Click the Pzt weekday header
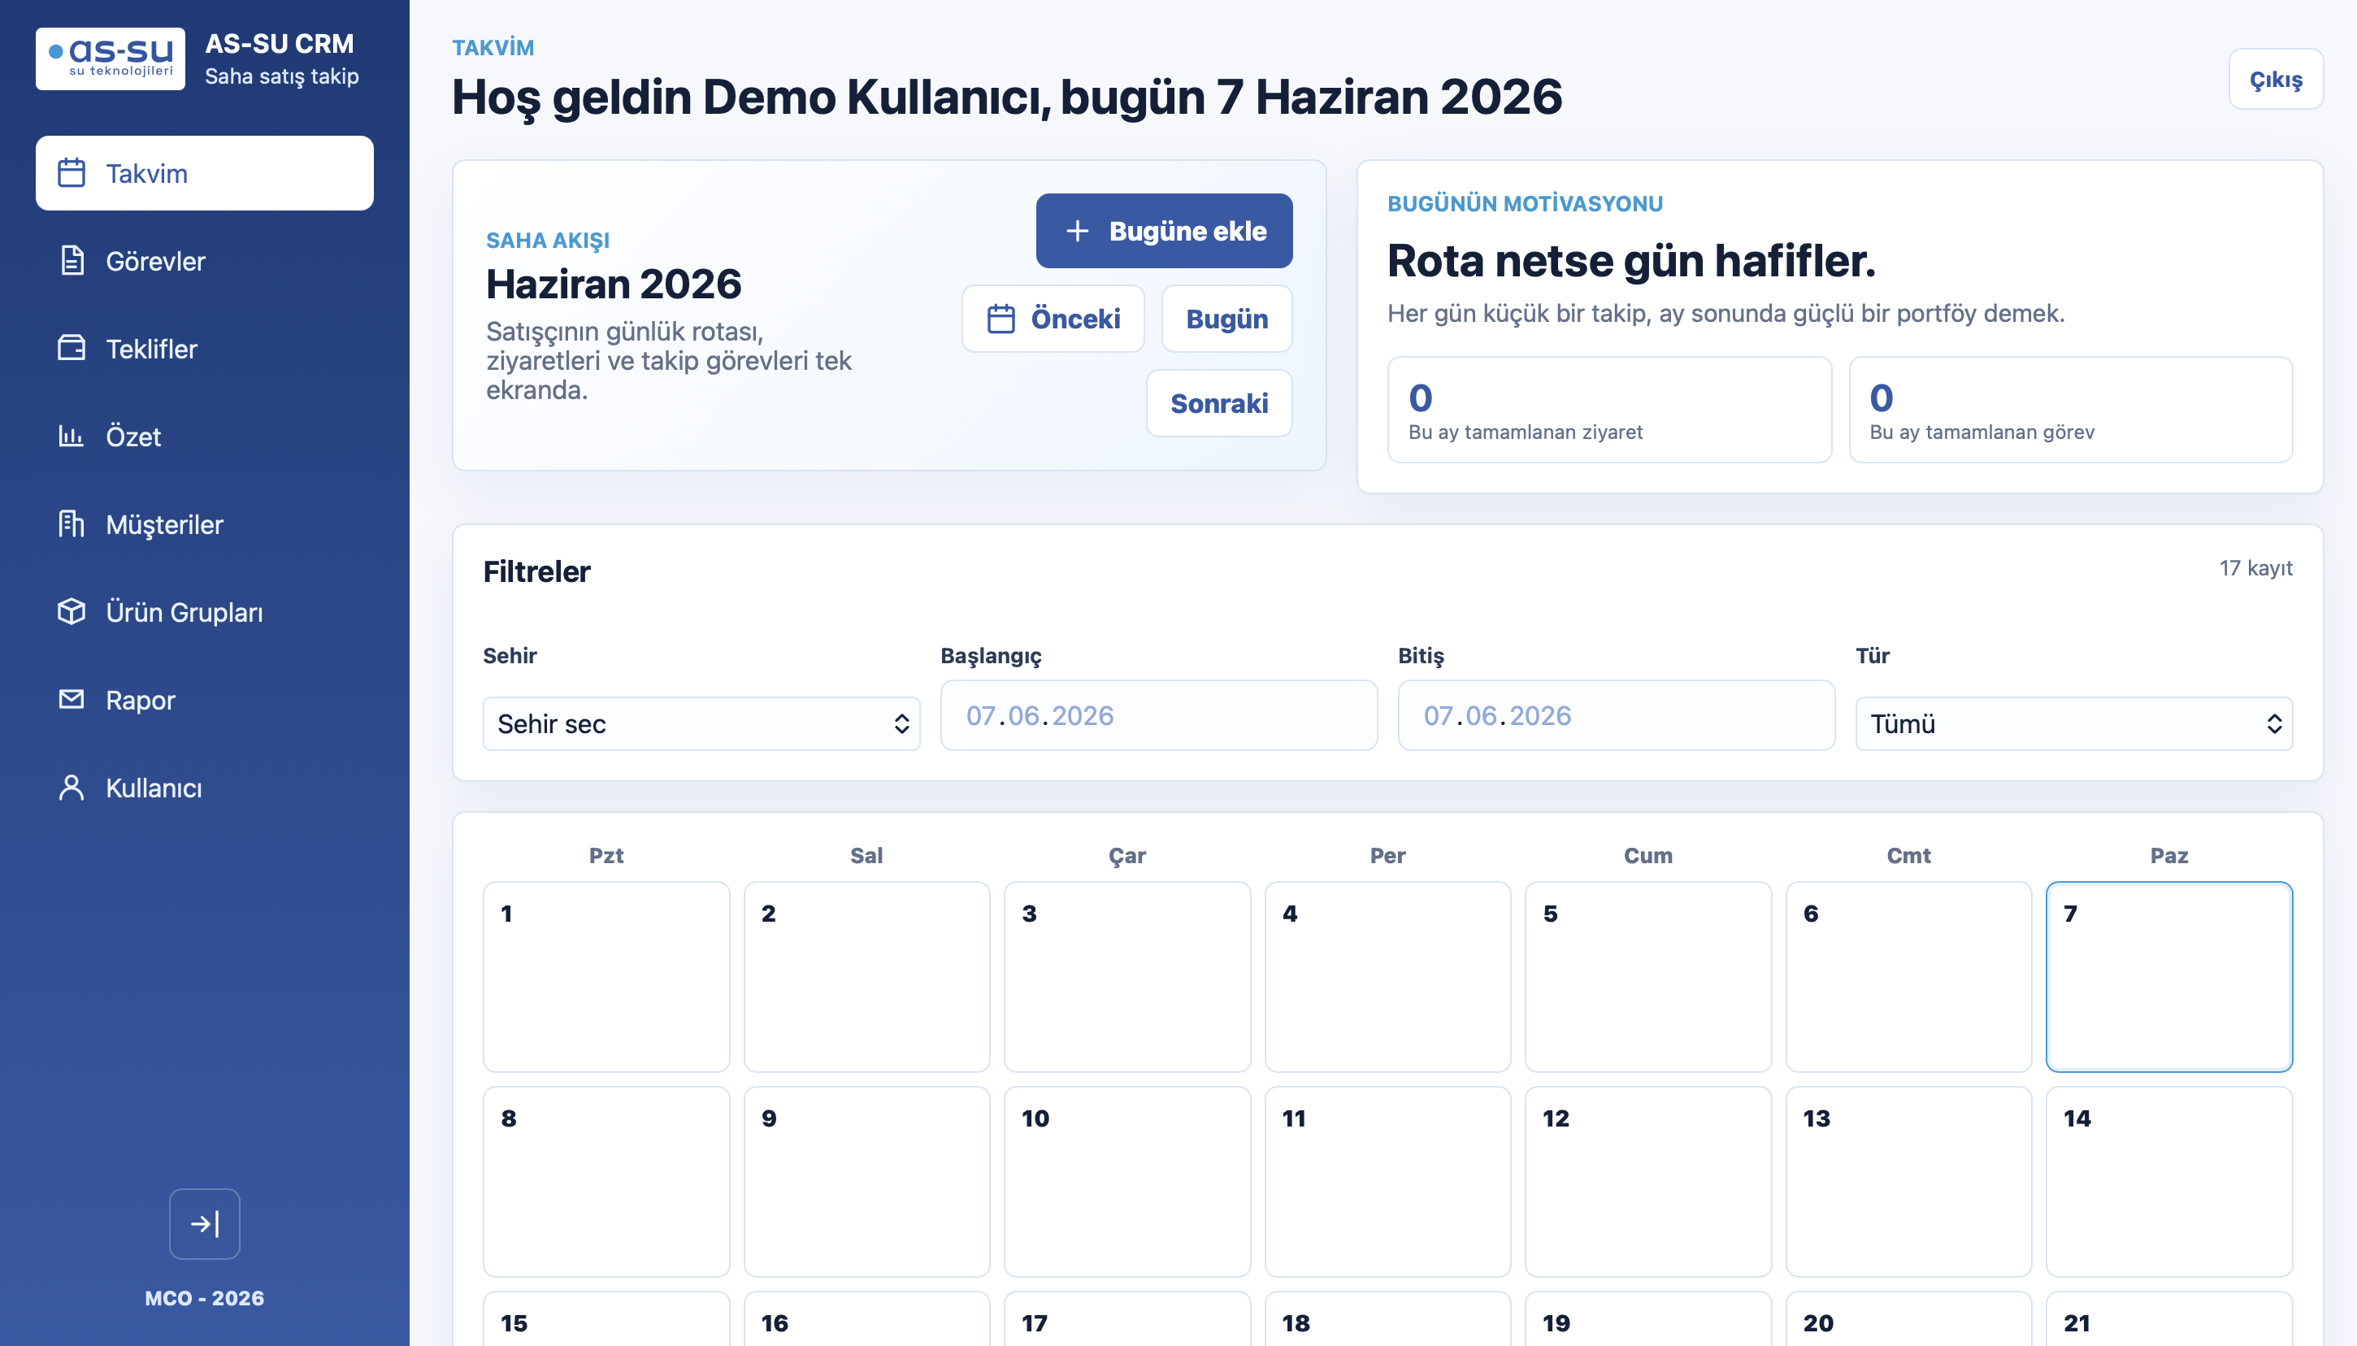 tap(606, 855)
